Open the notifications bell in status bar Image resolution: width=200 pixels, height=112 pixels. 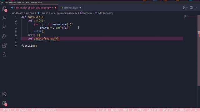pyautogui.click(x=196, y=110)
